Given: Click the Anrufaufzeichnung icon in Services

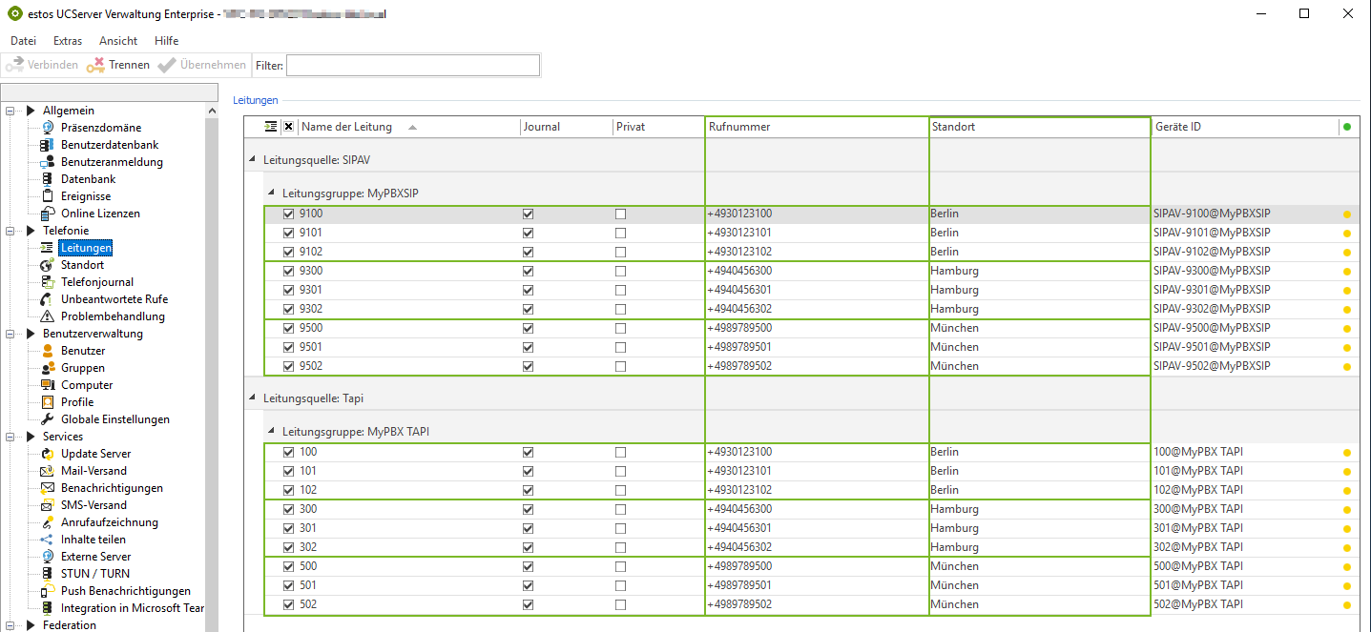Looking at the screenshot, I should (48, 522).
